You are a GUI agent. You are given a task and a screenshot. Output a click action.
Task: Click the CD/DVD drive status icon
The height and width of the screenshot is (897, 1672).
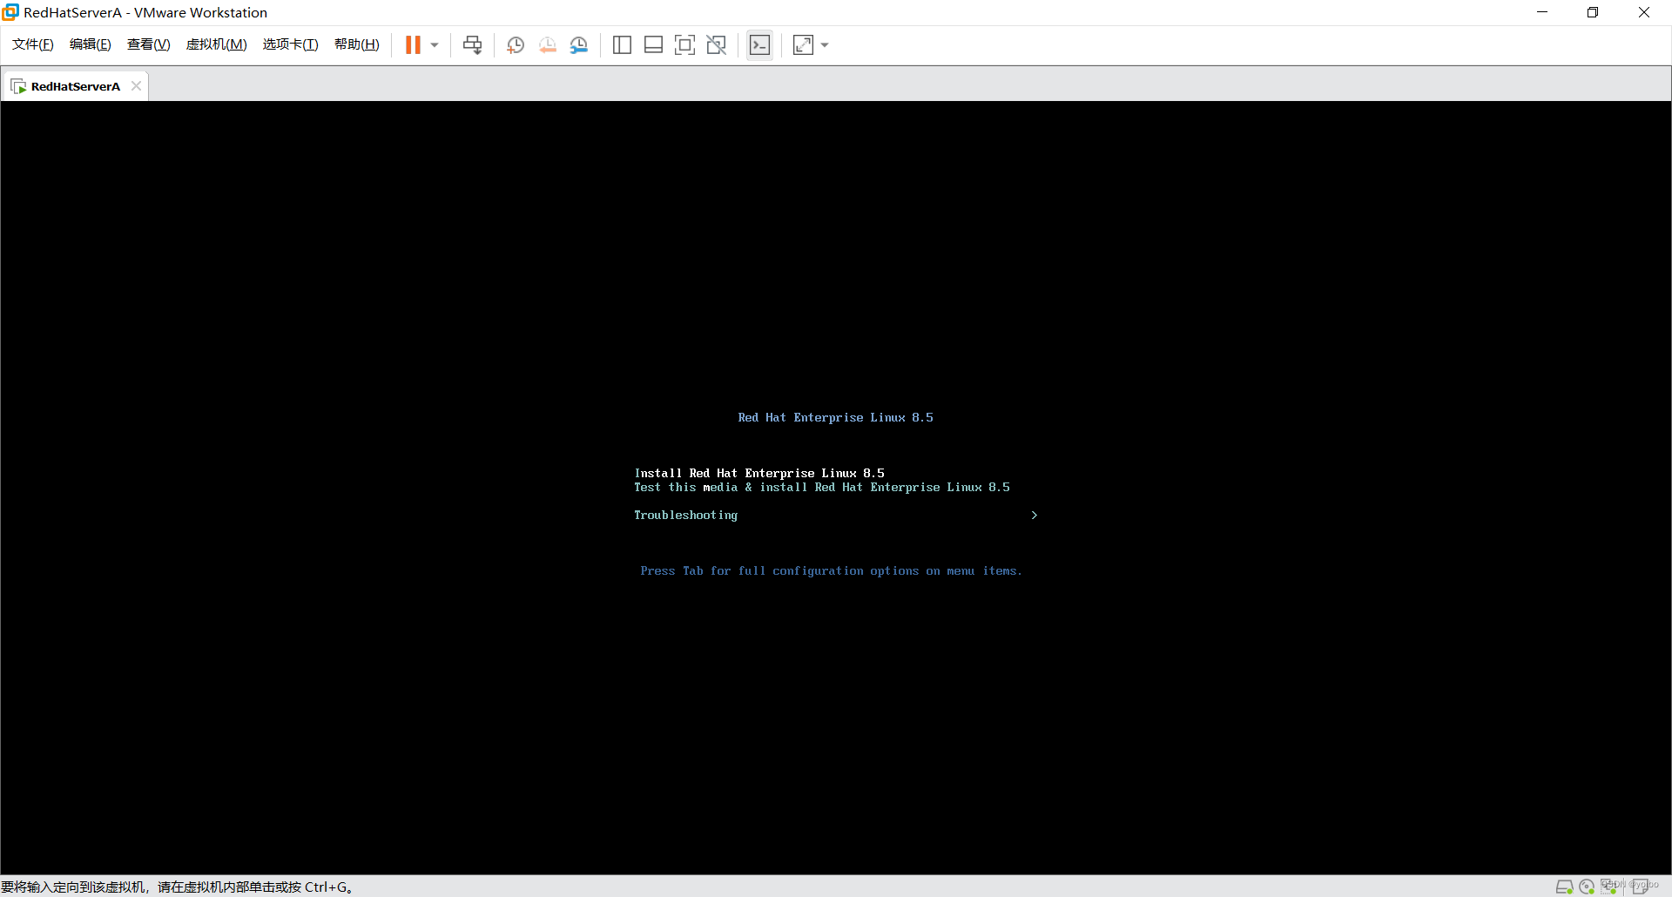click(x=1587, y=887)
